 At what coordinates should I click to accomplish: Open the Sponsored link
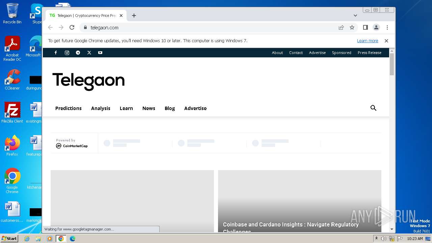click(x=342, y=53)
